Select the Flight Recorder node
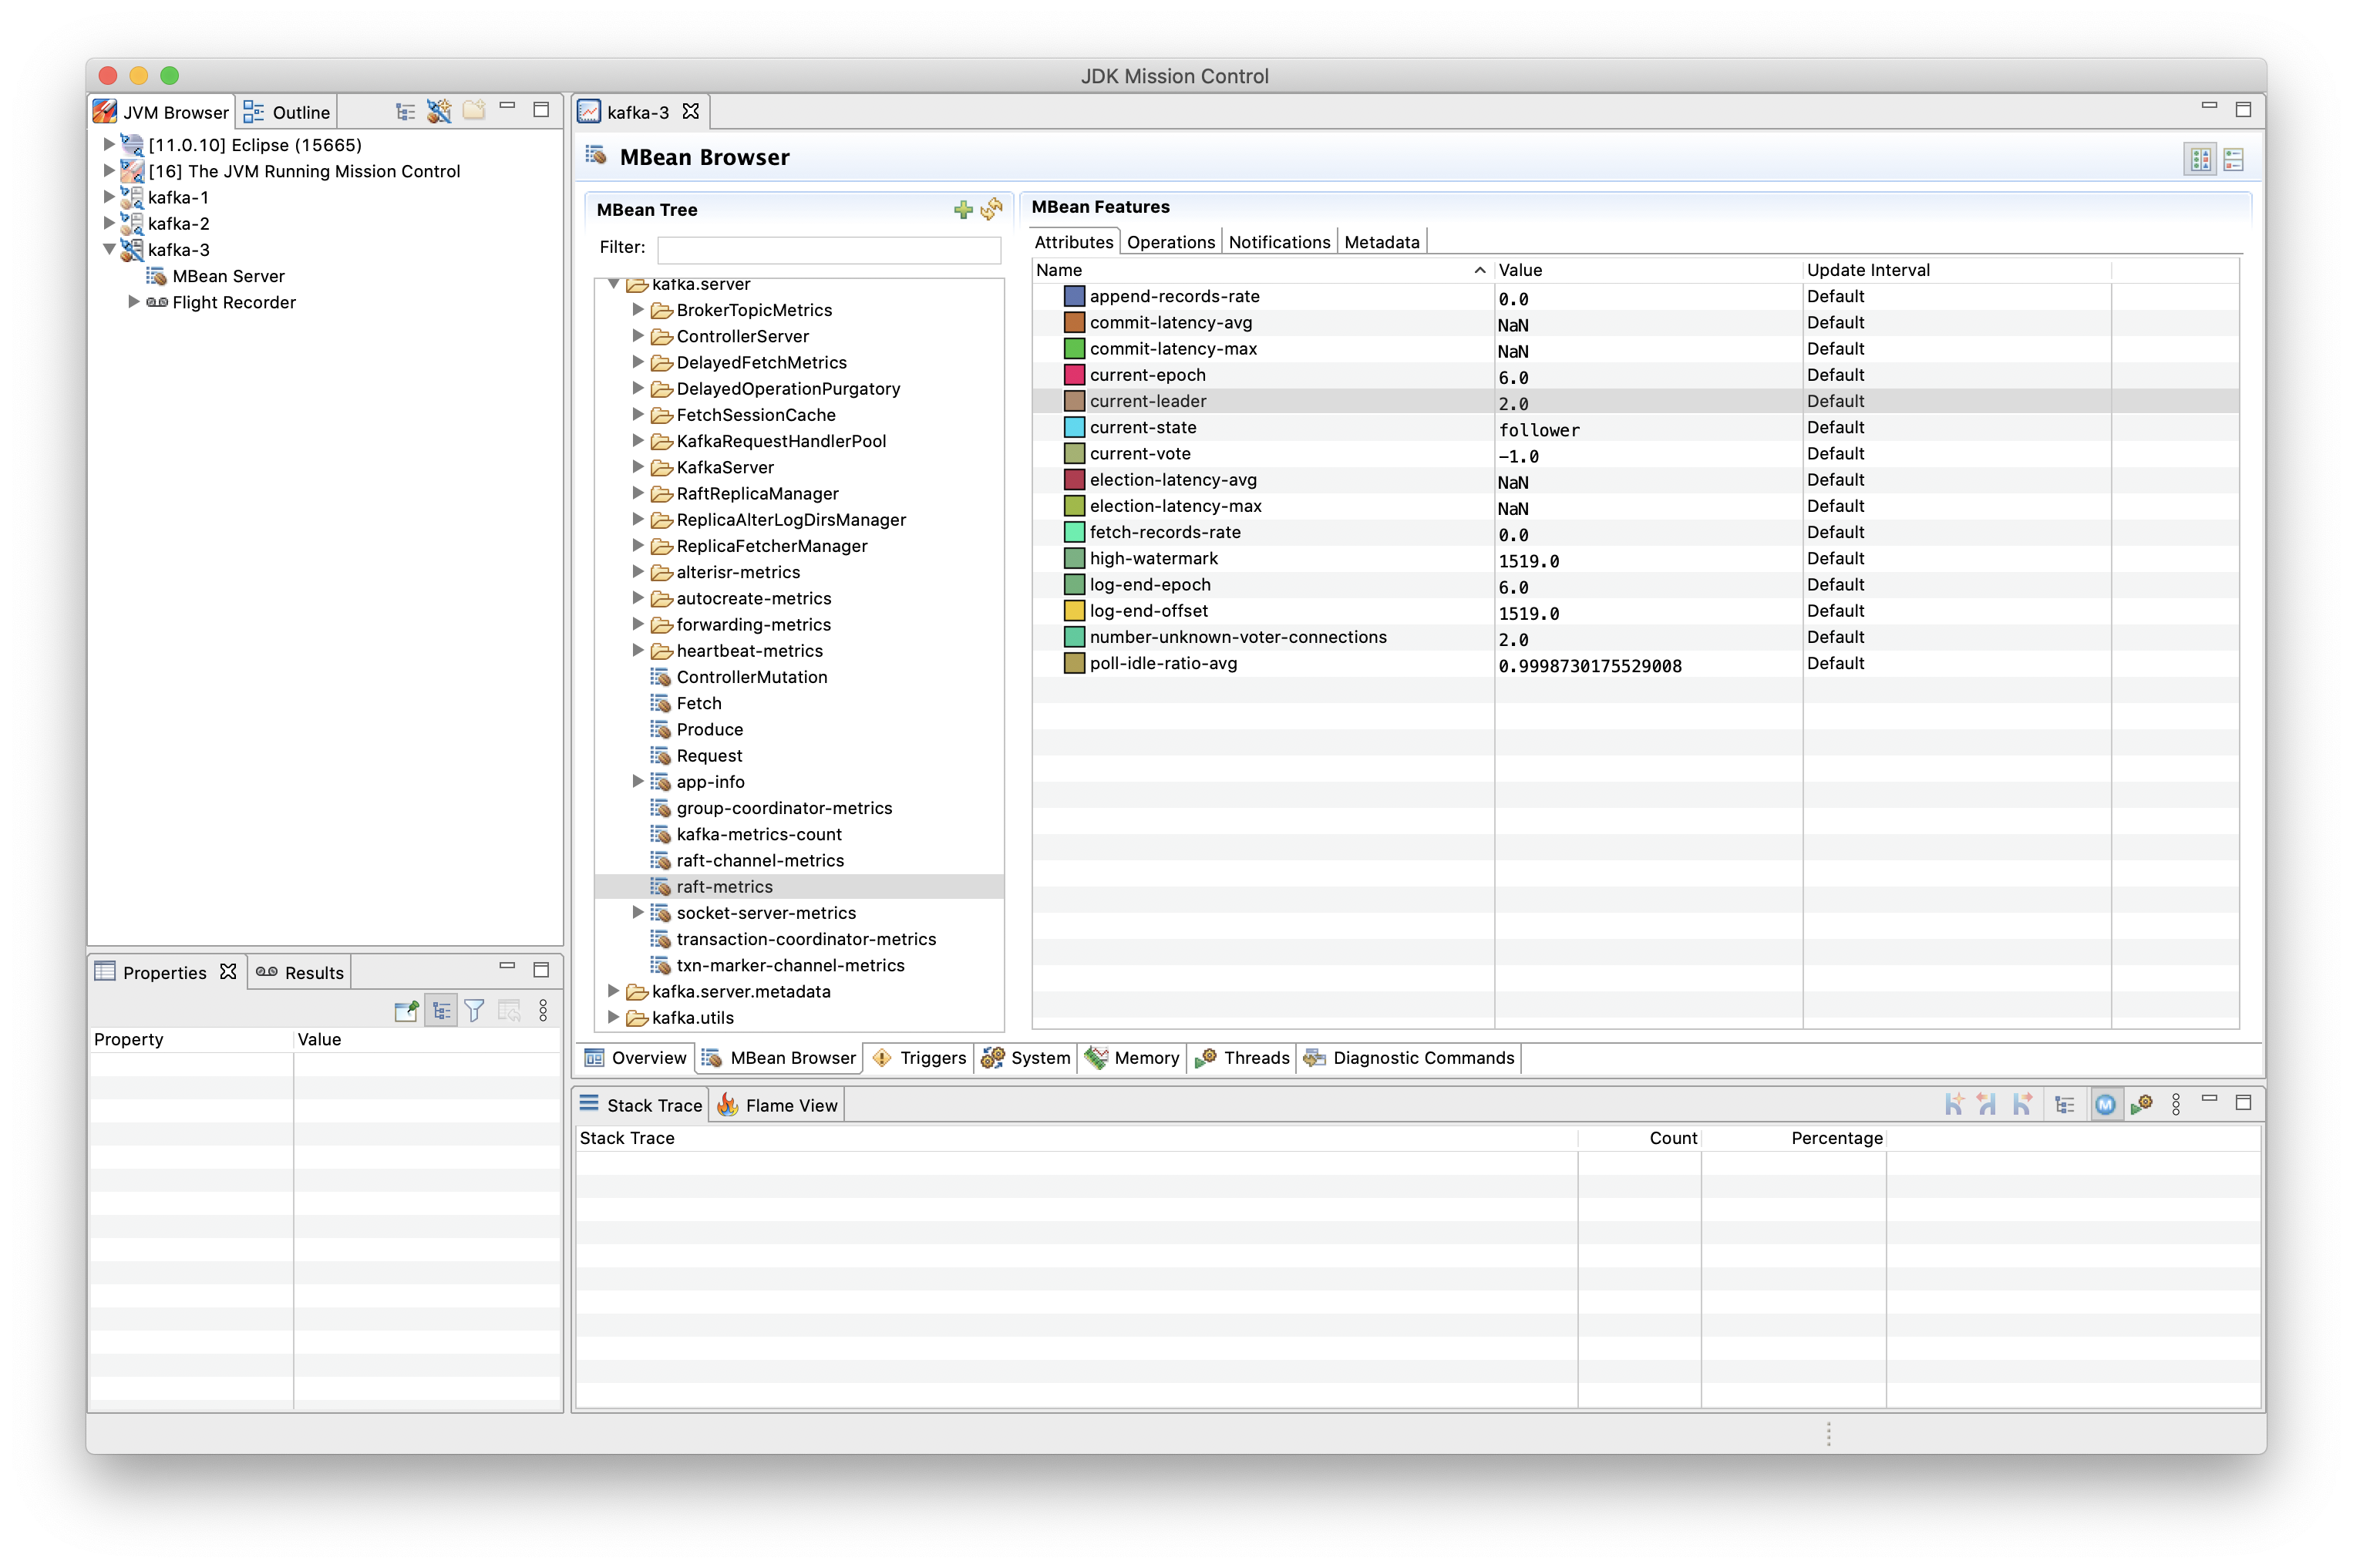 coord(233,302)
